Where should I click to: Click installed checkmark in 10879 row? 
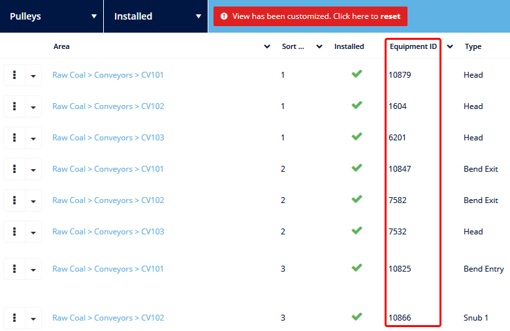click(357, 74)
